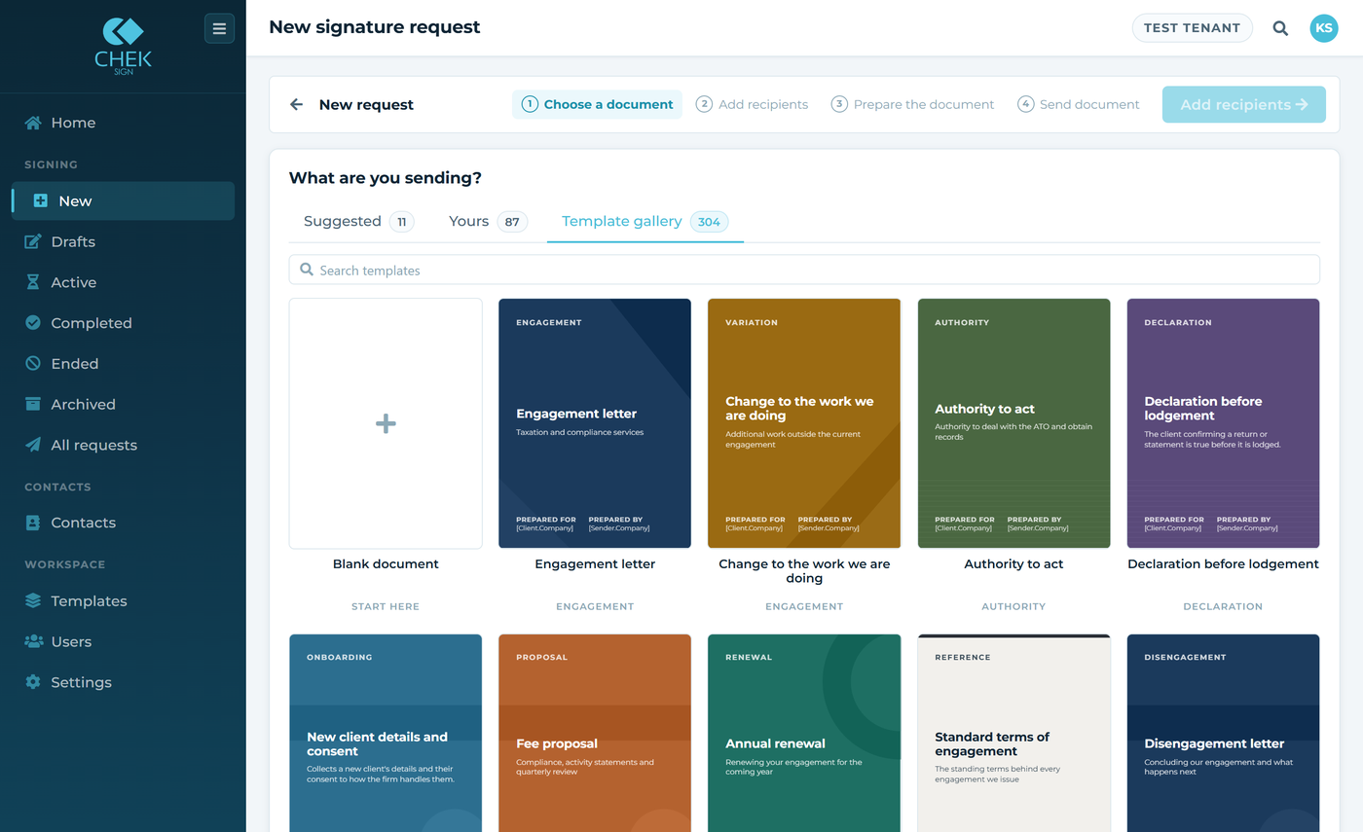This screenshot has height=832, width=1363.
Task: Click the Choose a document step
Action: pyautogui.click(x=597, y=104)
